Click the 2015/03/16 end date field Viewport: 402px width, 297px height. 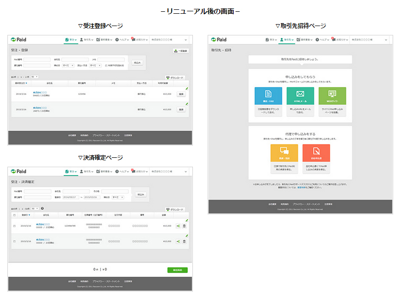(92, 197)
